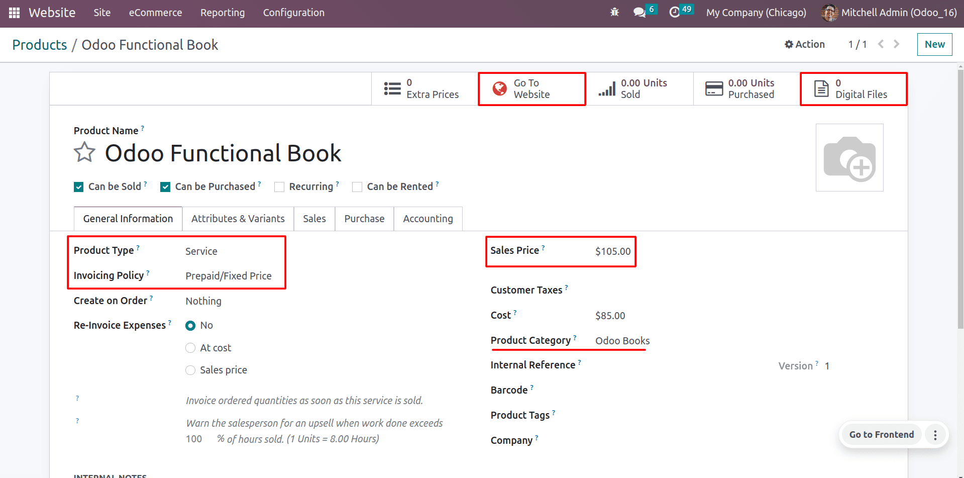Open the Configuration menu
Screen dimensions: 964x478
(x=294, y=13)
